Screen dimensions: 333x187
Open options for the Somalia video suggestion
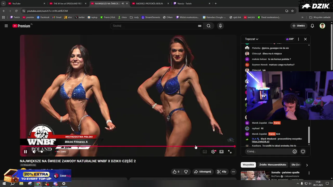coord(309,173)
